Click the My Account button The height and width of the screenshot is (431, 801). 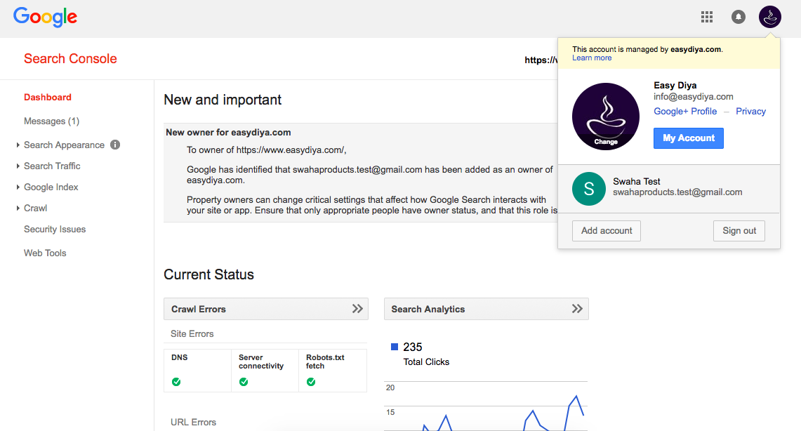pos(688,138)
